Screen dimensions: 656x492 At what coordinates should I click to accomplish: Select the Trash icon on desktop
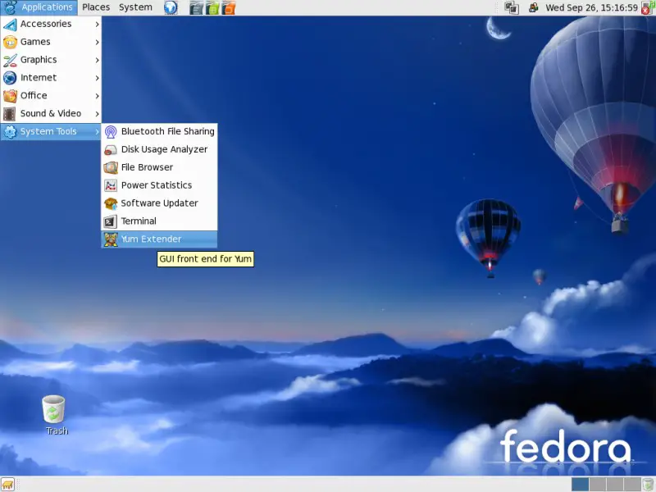53,408
